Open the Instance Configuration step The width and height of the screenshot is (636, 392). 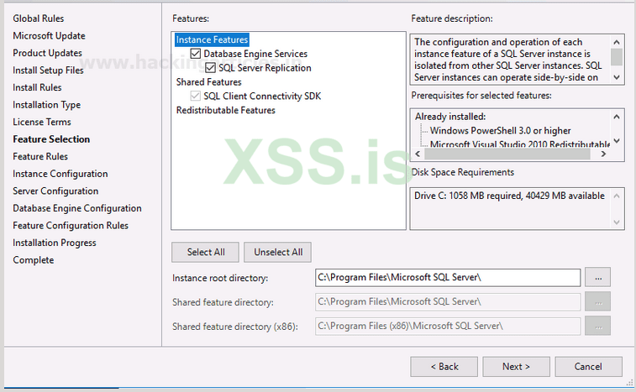[x=60, y=174]
